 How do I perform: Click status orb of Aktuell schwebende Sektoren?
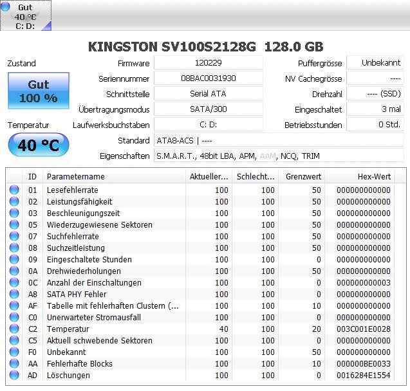point(14,340)
